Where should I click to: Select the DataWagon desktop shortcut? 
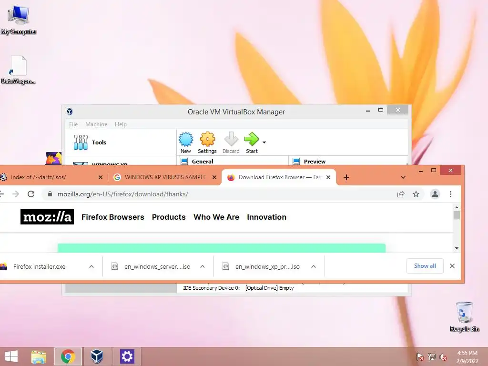click(19, 70)
